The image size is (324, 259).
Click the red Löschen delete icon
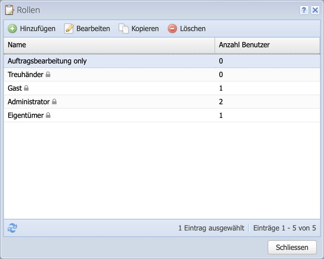point(172,28)
